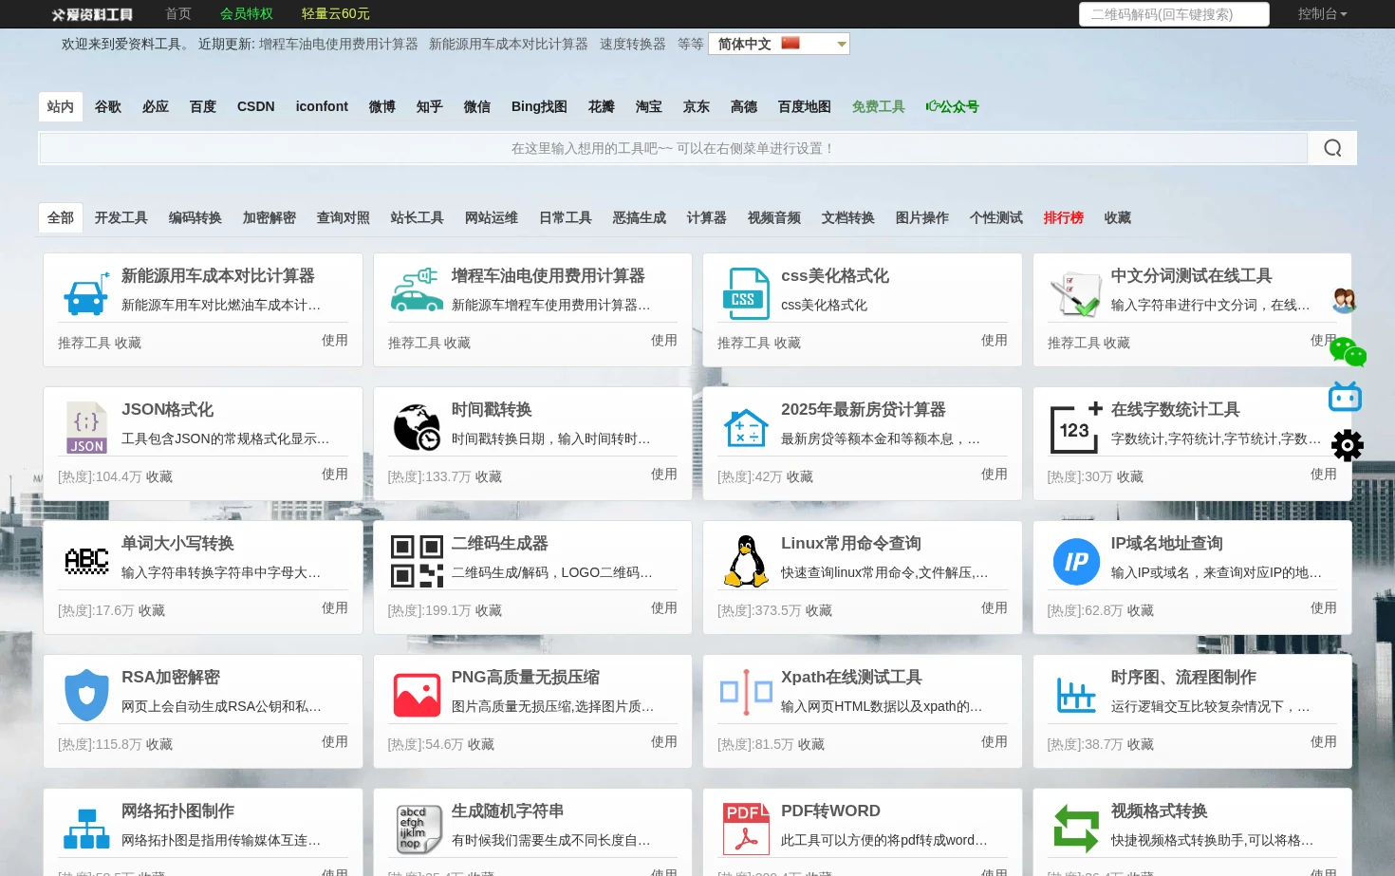Click 收藏 on the 单词大小写转换 card
Image resolution: width=1395 pixels, height=876 pixels.
click(x=152, y=610)
